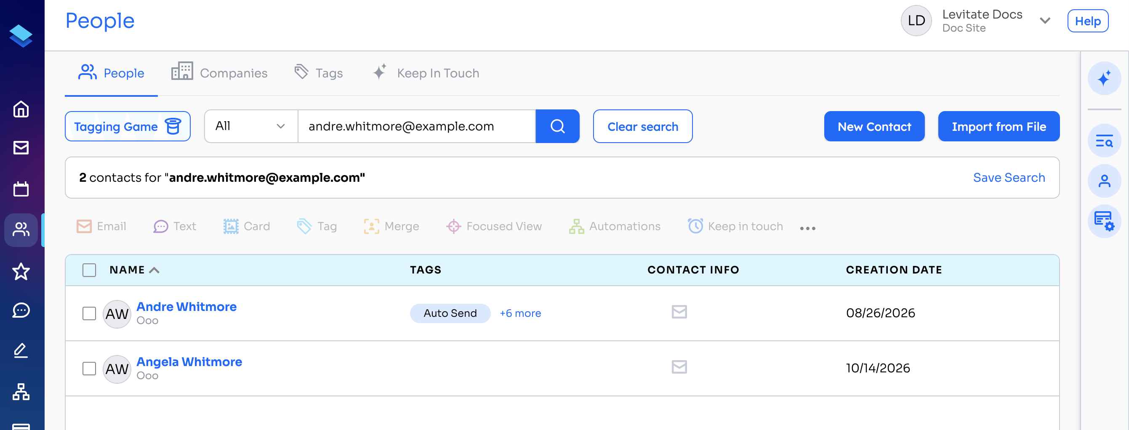This screenshot has width=1129, height=430.
Task: Click the Focused View action
Action: coord(494,226)
